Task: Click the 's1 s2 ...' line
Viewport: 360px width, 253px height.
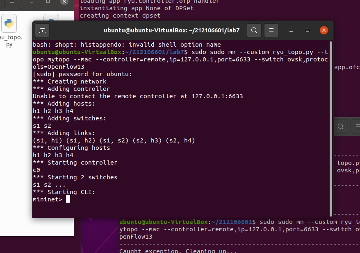Action: [x=49, y=185]
